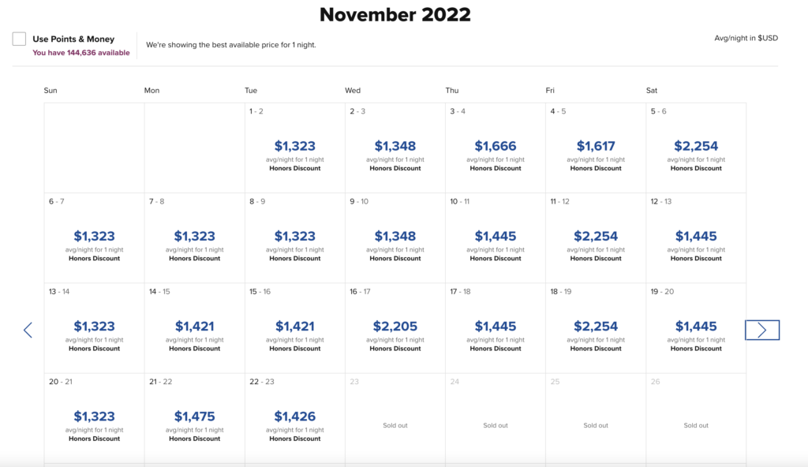Pick November 16 at $2,205 per night
Screen dimensions: 808x467
[395, 326]
